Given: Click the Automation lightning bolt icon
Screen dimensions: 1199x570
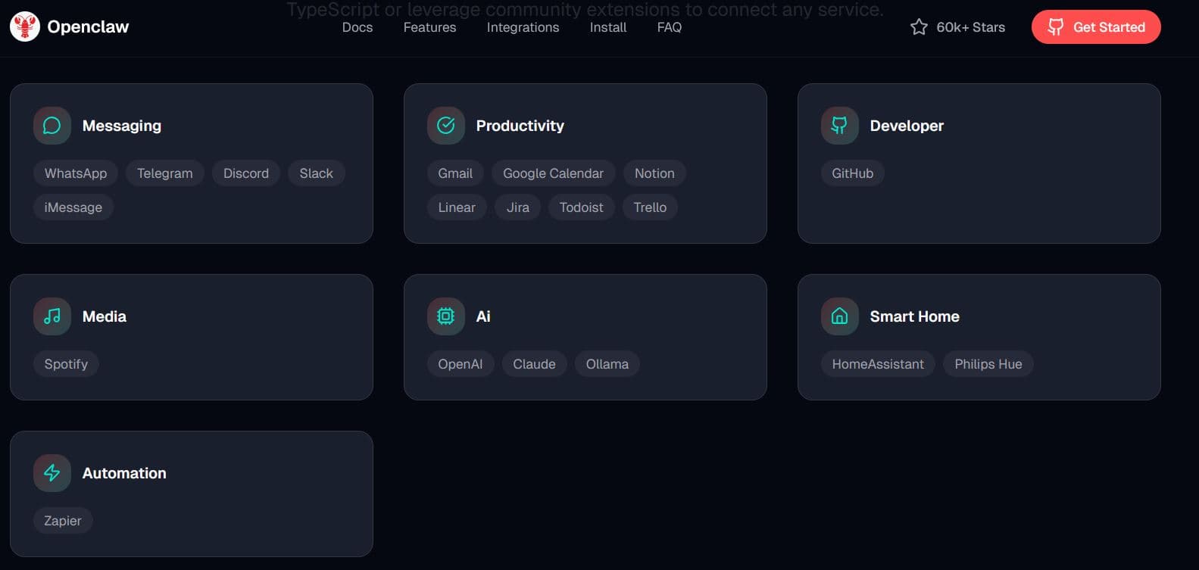Looking at the screenshot, I should pos(52,473).
